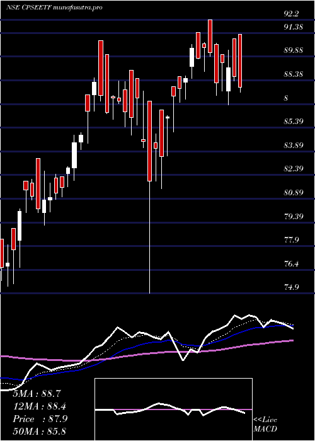Image resolution: width=315 pixels, height=441 pixels.
Task: Click the highest red candle near 92.2
Action: [x=210, y=36]
